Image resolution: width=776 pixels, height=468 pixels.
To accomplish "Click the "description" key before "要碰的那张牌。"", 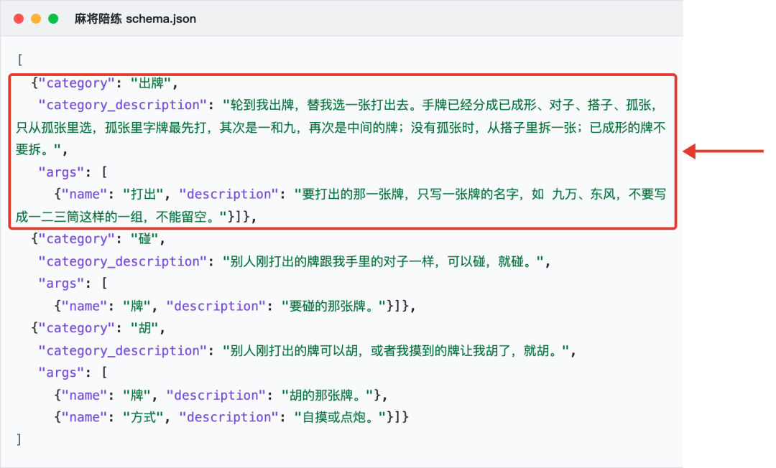I will click(216, 306).
